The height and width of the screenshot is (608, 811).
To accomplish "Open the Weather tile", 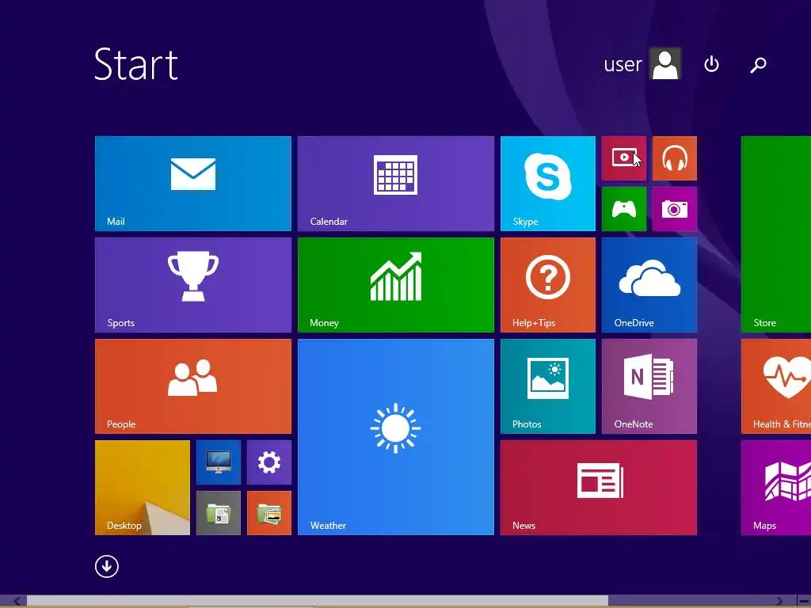I will [x=396, y=437].
